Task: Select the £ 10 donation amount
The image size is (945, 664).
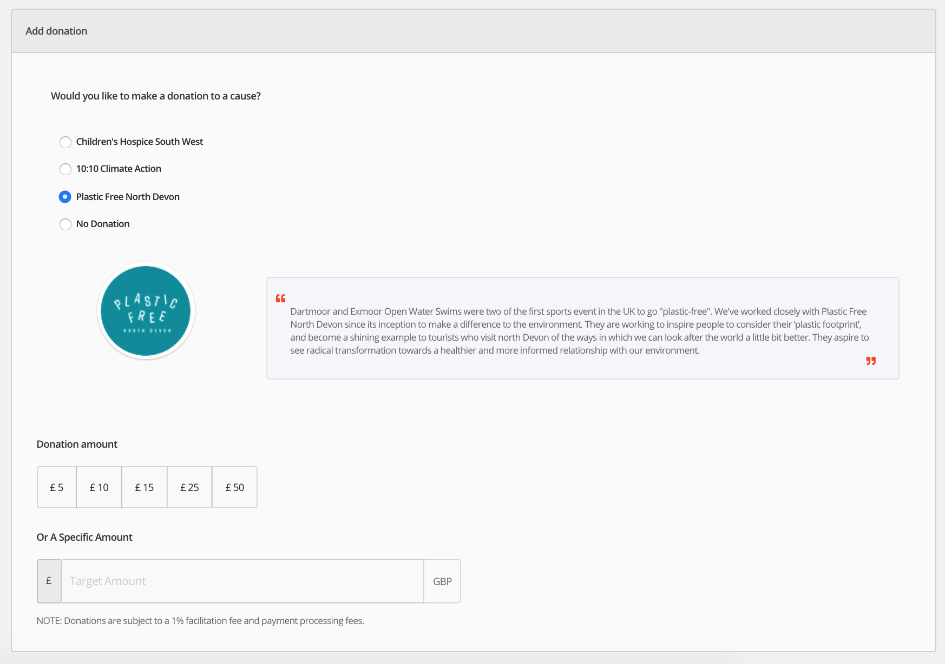Action: [99, 487]
